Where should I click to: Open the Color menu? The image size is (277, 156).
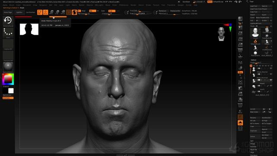coord(18,5)
